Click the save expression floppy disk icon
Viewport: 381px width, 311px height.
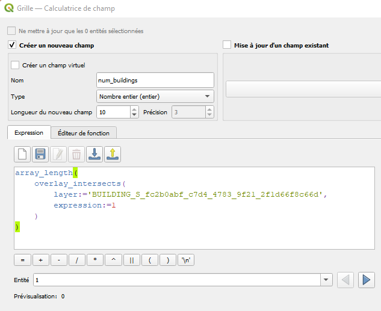point(40,154)
